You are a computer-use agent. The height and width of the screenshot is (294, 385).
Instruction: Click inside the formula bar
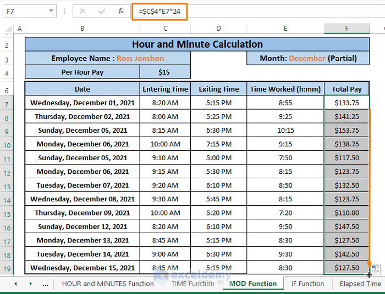point(275,11)
